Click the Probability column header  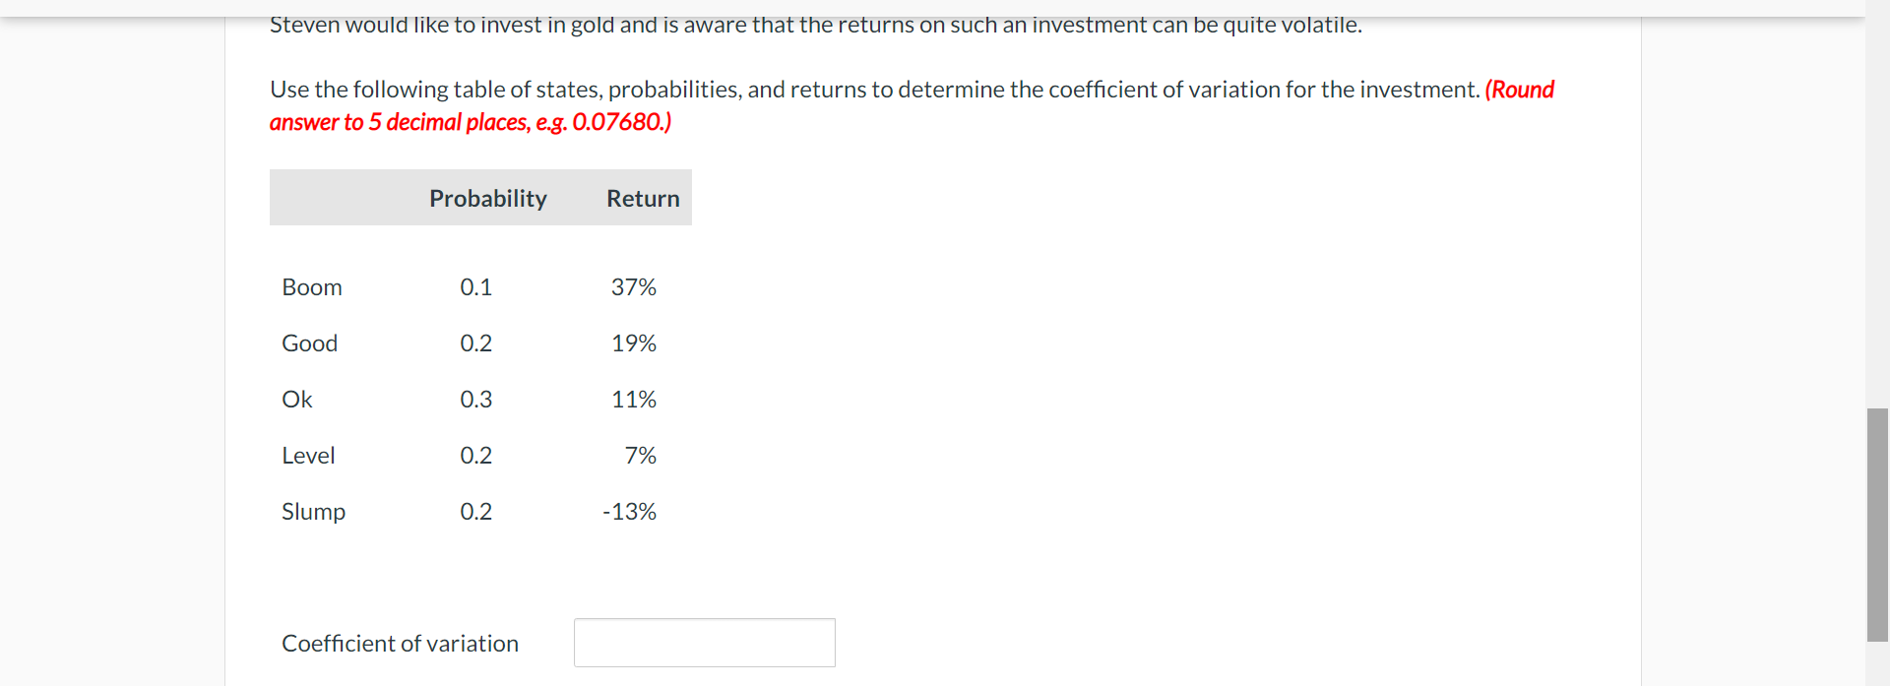pyautogui.click(x=488, y=198)
